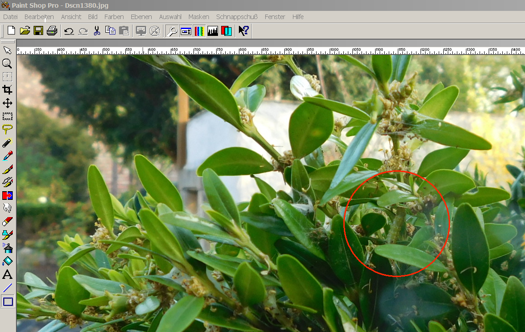Redo the last undone action

click(x=83, y=31)
